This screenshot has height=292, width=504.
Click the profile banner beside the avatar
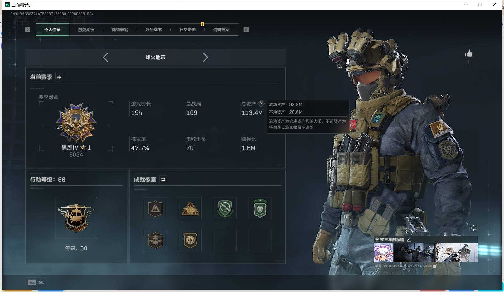[x=436, y=253]
